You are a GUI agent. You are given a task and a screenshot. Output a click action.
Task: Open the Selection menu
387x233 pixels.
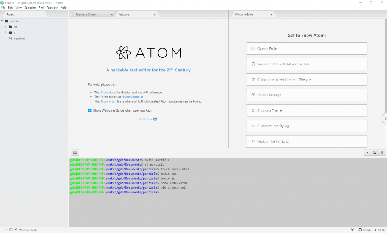click(x=30, y=8)
